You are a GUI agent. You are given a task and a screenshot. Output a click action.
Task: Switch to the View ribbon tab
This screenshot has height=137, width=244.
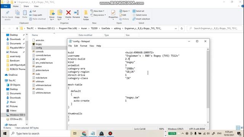pyautogui.click(x=36, y=6)
